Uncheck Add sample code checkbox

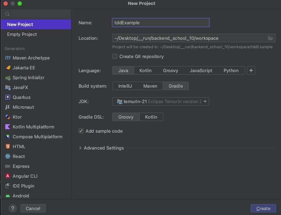[81, 131]
